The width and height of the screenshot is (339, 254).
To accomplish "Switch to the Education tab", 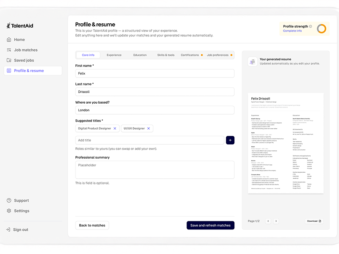I will [140, 55].
